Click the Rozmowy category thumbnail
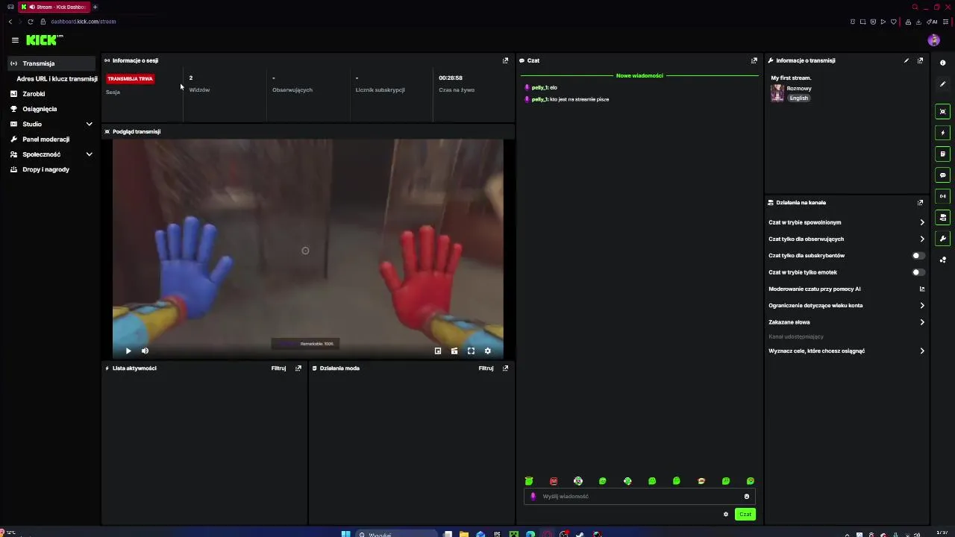The height and width of the screenshot is (537, 955). click(x=777, y=93)
